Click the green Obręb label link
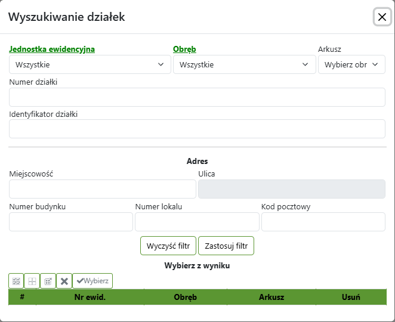The height and width of the screenshot is (322, 395). pyautogui.click(x=184, y=49)
